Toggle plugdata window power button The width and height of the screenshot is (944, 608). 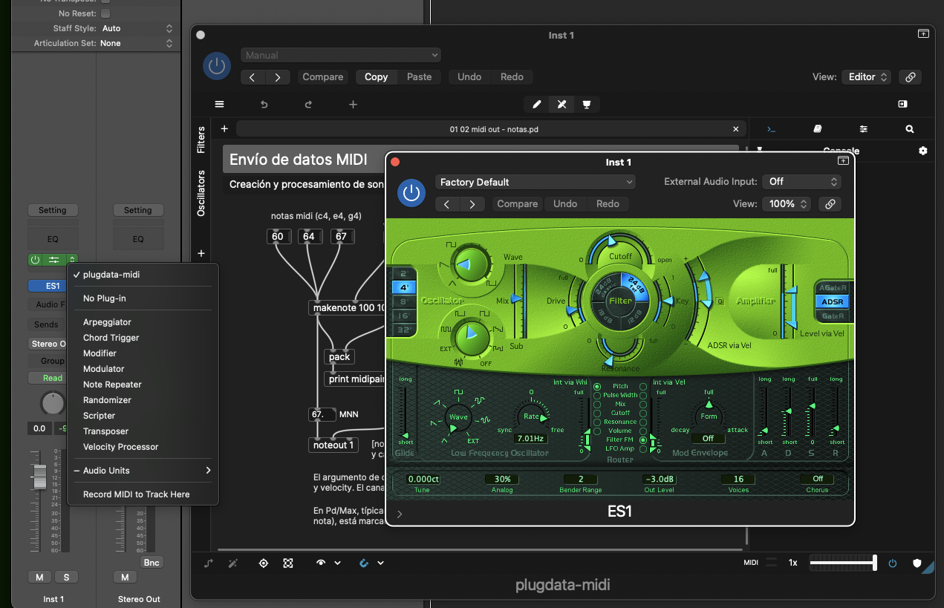point(217,66)
